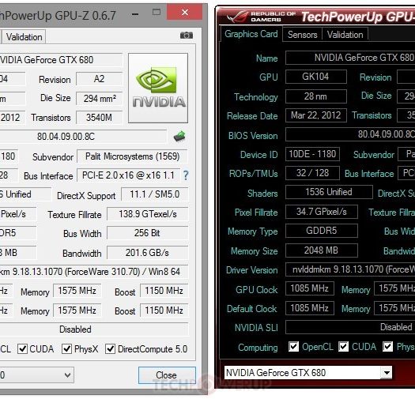The height and width of the screenshot is (399, 415).
Task: Click the camera screenshot icon in left GPU-Z window
Action: tap(187, 36)
